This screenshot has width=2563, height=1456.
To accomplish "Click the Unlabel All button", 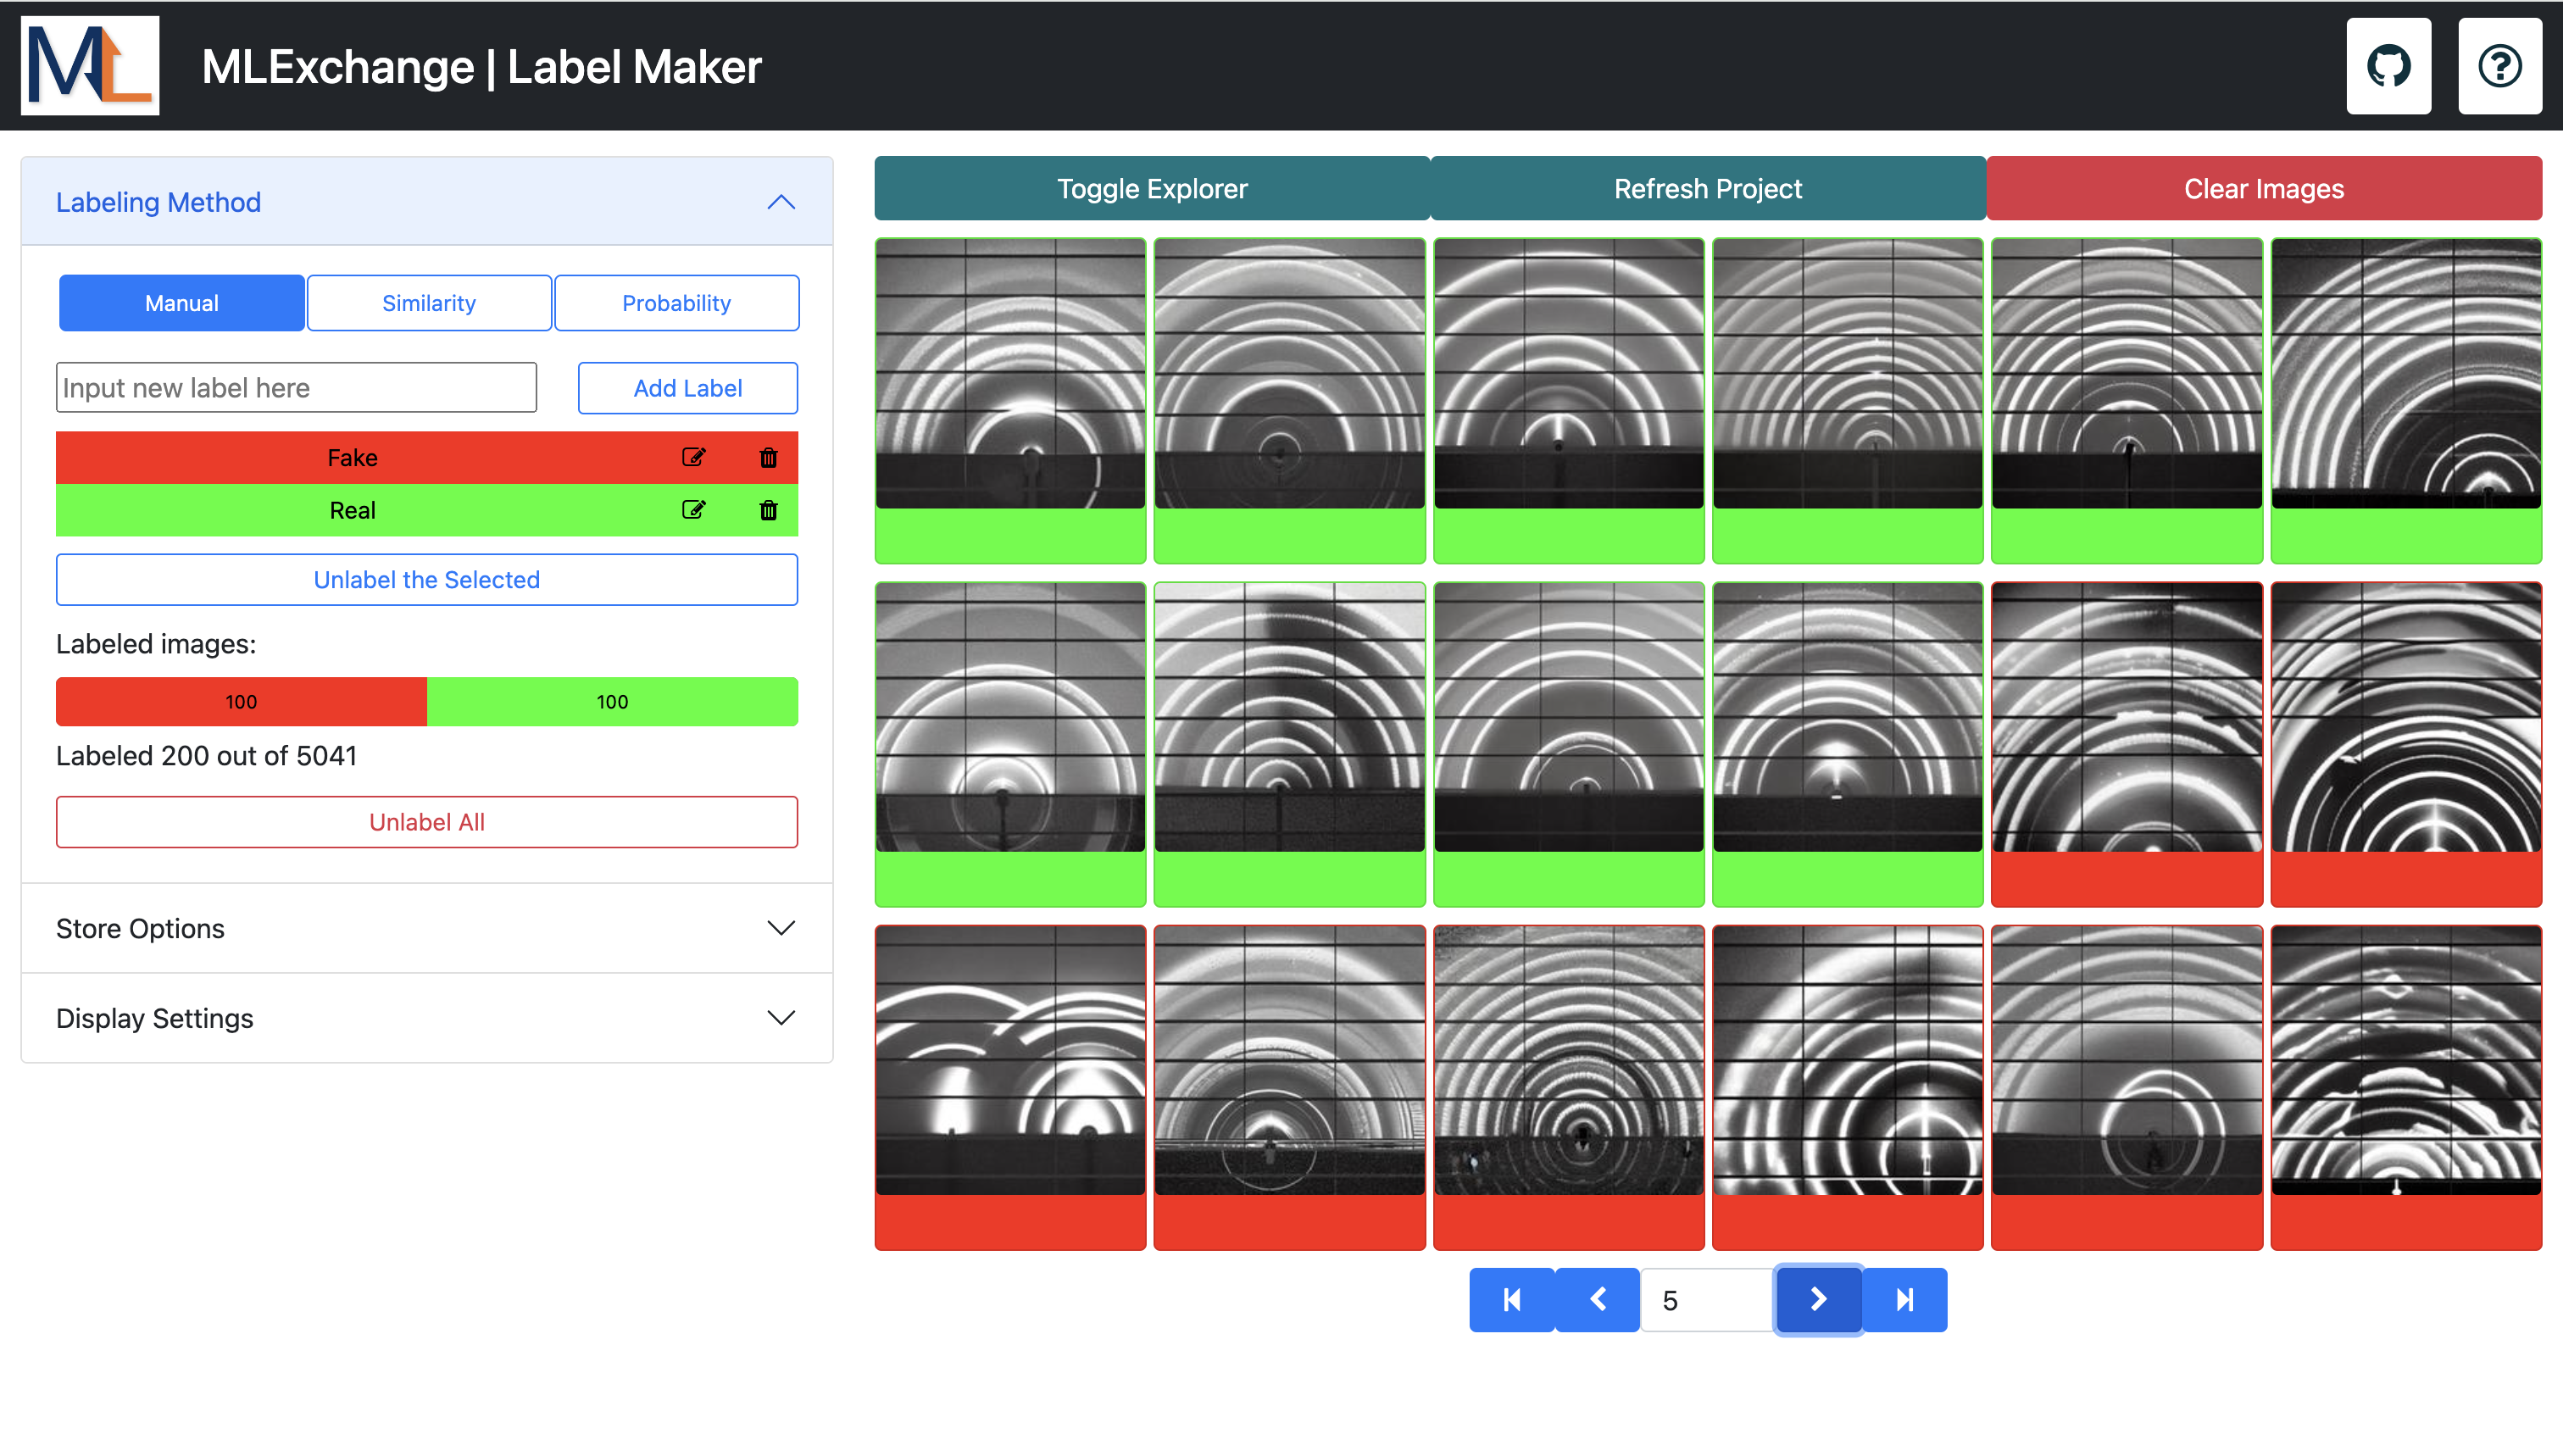I will point(427,822).
